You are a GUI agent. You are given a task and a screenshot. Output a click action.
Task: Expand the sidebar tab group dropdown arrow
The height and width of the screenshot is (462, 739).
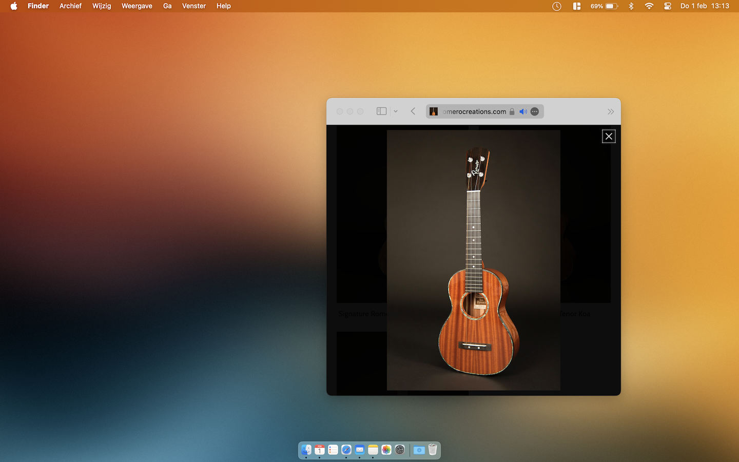coord(396,111)
